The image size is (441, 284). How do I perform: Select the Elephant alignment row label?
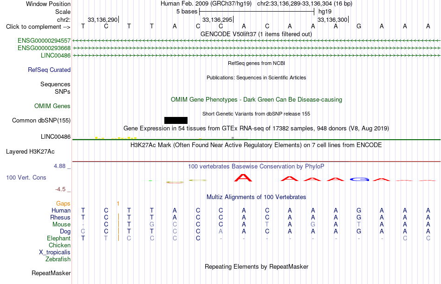tap(59, 238)
